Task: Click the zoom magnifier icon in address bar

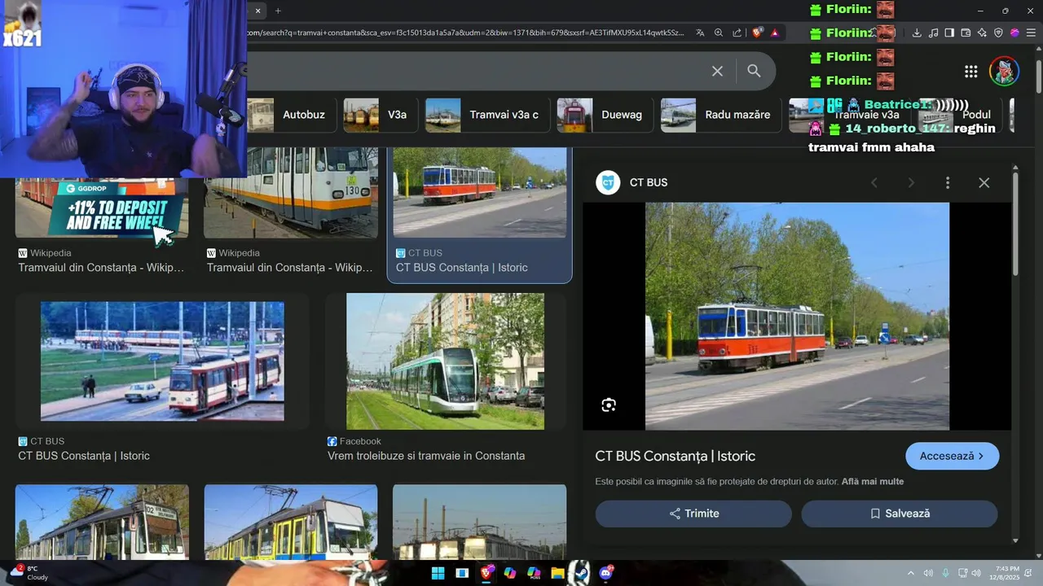Action: click(x=719, y=33)
